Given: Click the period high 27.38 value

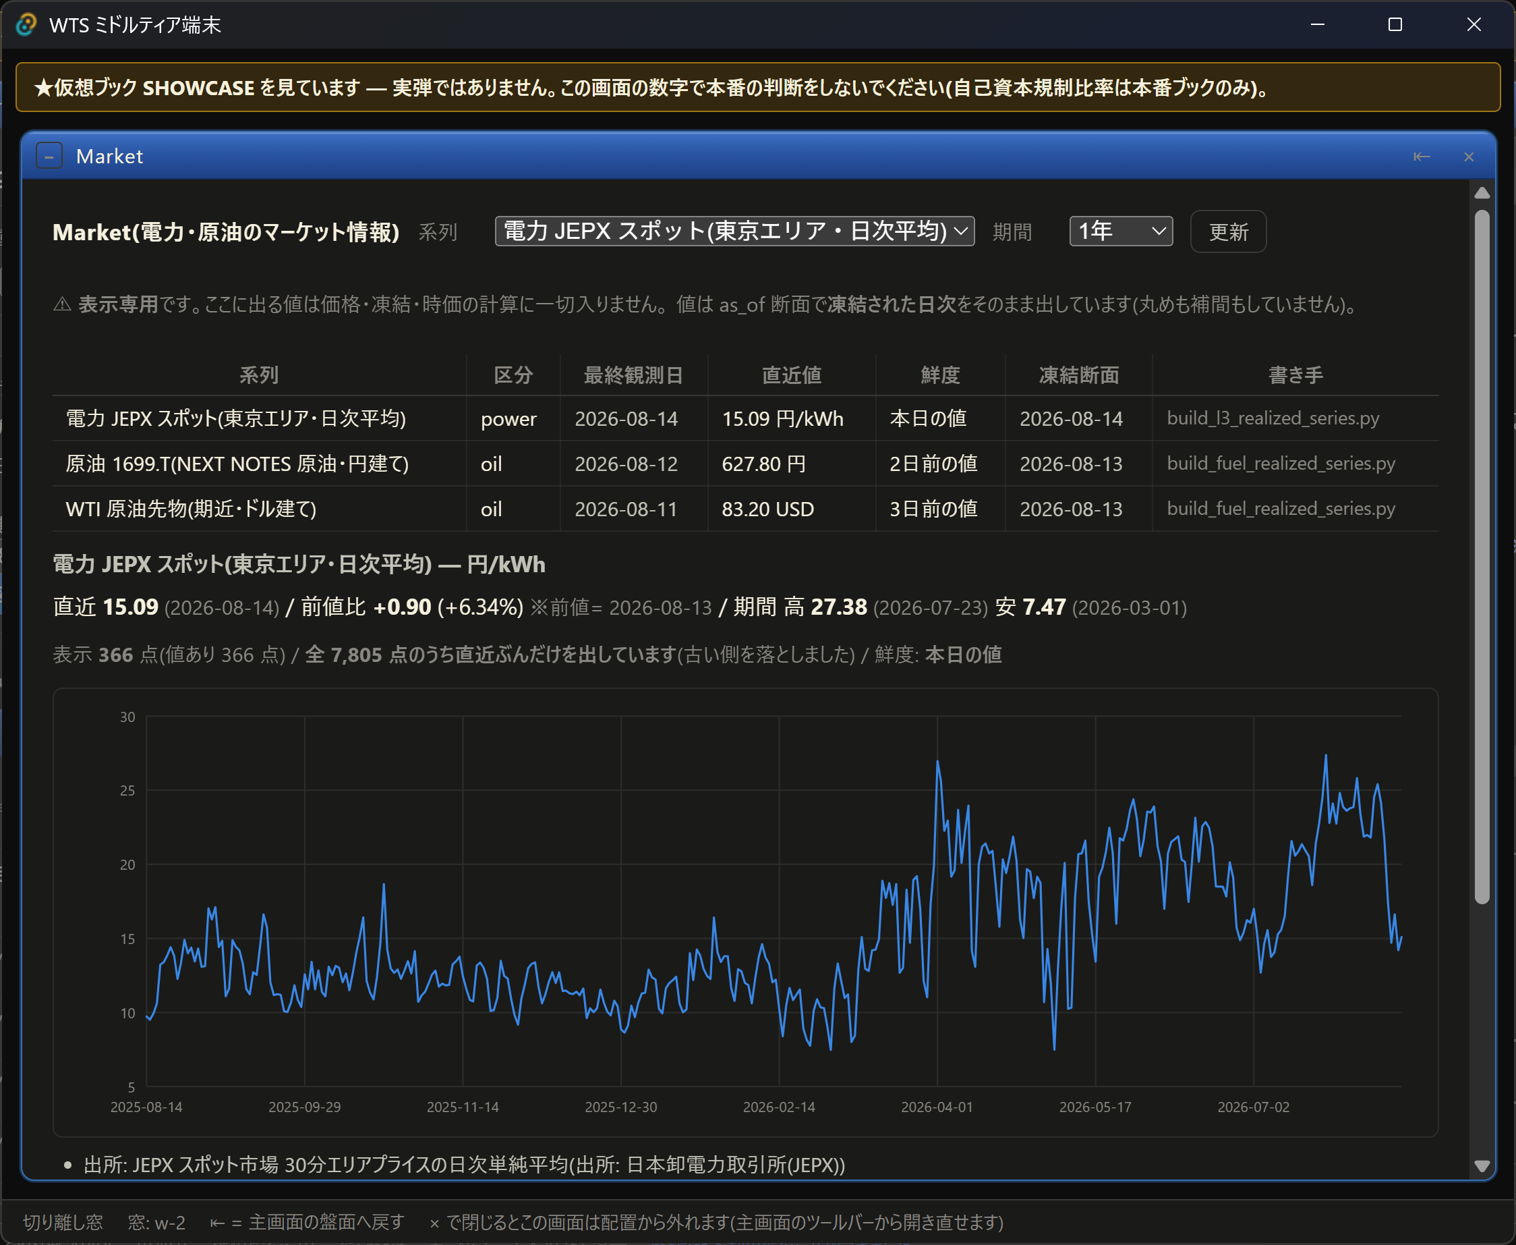Looking at the screenshot, I should pyautogui.click(x=838, y=607).
